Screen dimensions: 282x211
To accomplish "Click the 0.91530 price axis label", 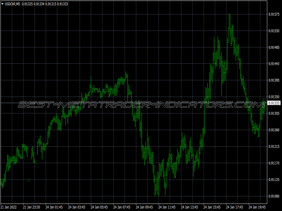I will pos(274,31).
